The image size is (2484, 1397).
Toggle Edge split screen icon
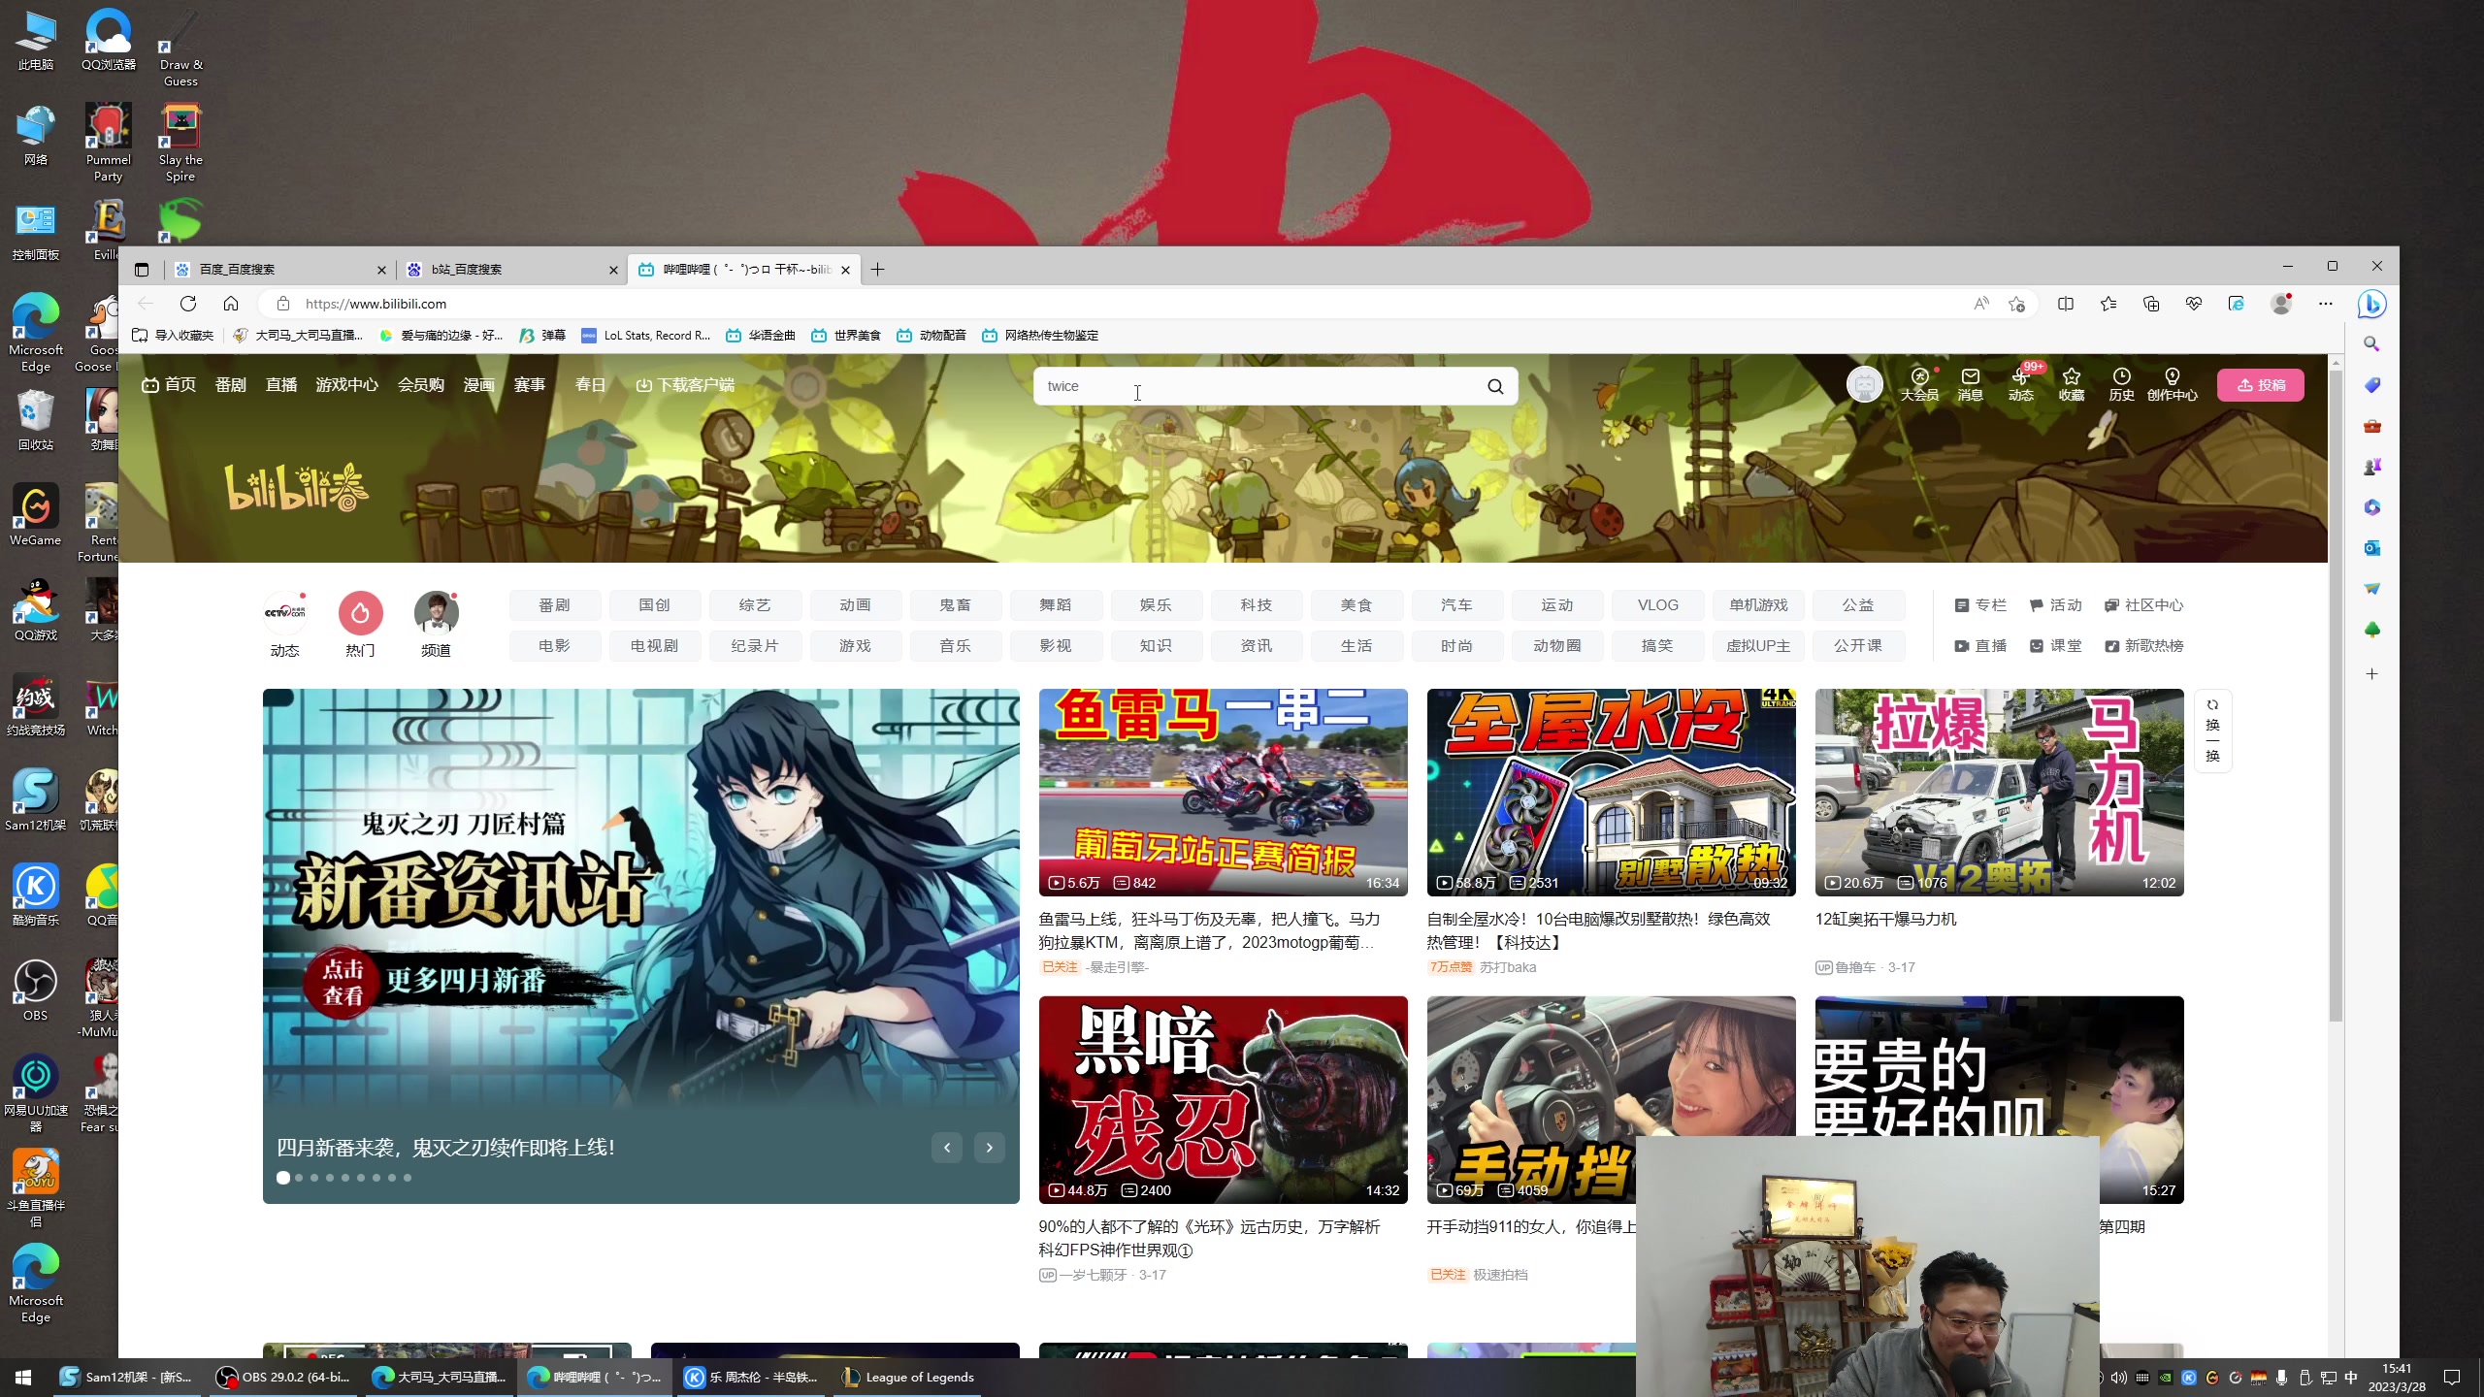[x=2066, y=304]
